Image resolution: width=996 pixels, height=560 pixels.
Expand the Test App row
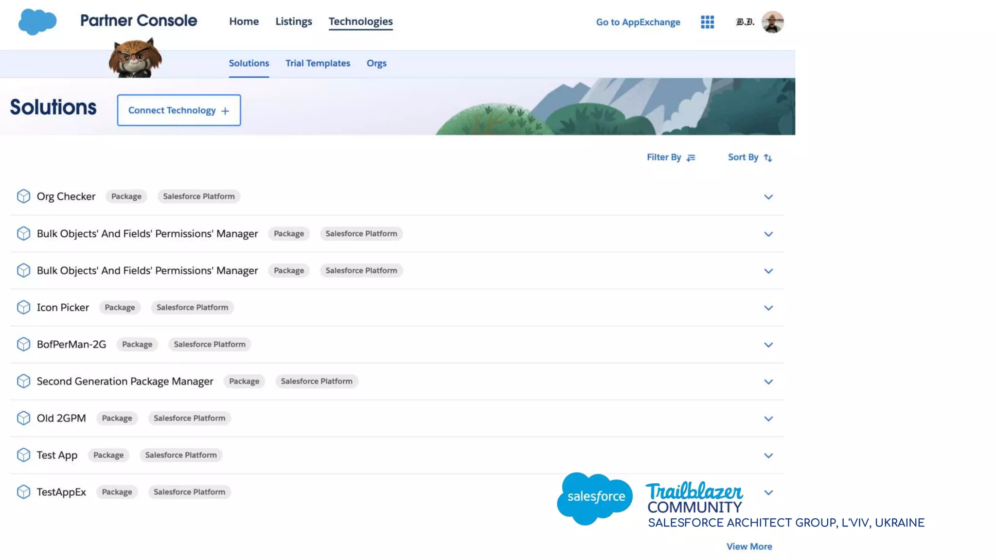coord(768,455)
